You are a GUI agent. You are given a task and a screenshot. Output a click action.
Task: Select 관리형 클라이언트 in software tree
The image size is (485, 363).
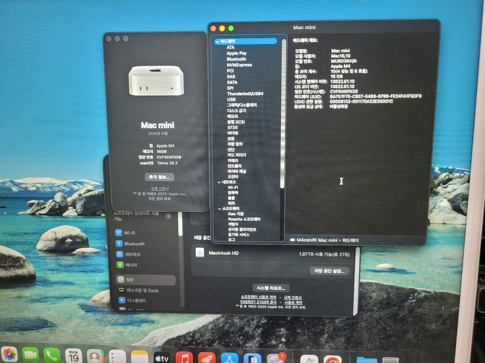[242, 229]
